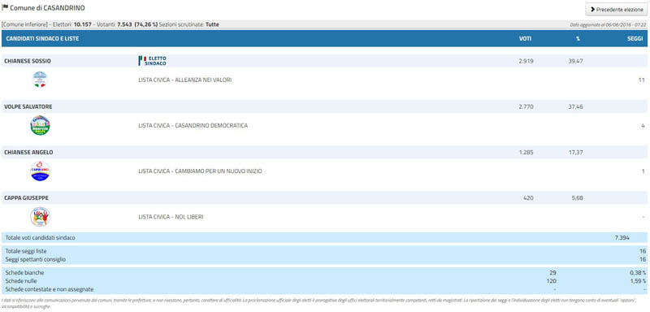Click Schede contestate e non assegnate label

[x=50, y=289]
